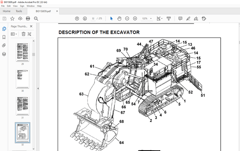Image resolution: width=240 pixels, height=151 pixels.
Task: Select the BI015809.pdf document tab
Action: (43, 11)
